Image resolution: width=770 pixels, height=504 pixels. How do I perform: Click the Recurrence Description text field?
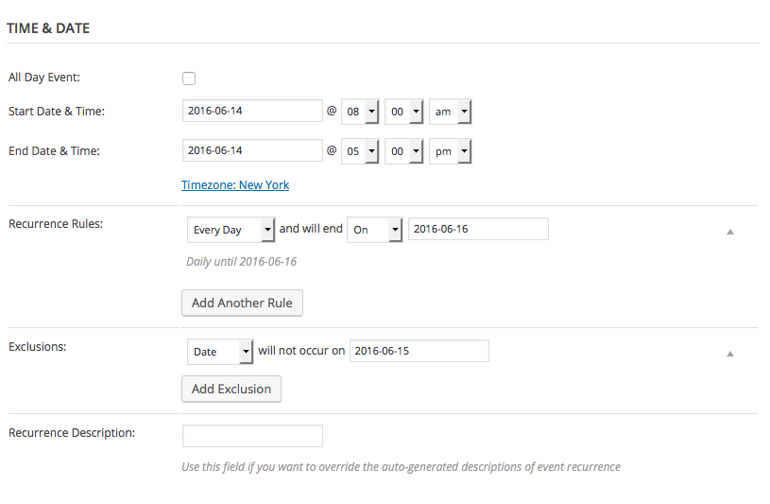tap(252, 436)
